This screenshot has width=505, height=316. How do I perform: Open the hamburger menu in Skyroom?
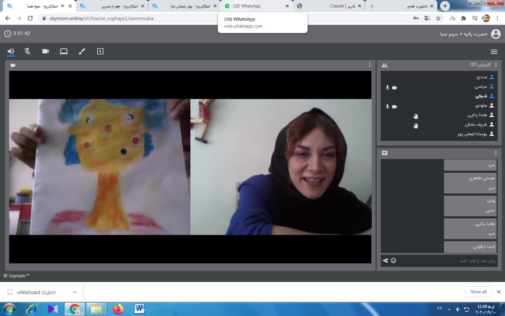coord(494,51)
